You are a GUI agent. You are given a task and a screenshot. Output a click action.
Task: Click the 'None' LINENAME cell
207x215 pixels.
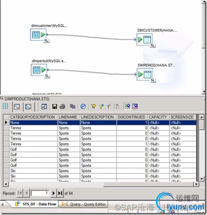[69, 123]
